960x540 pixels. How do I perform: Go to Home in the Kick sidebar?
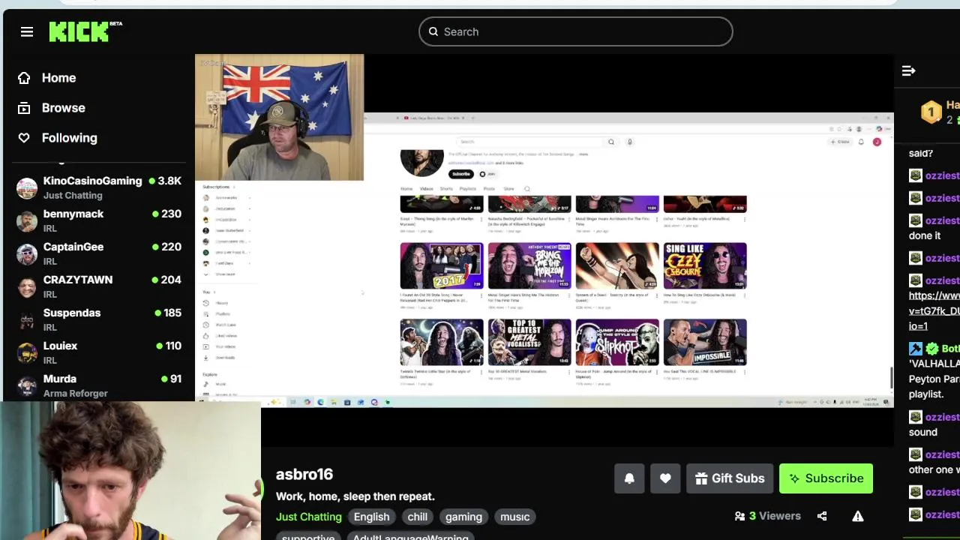pyautogui.click(x=47, y=78)
